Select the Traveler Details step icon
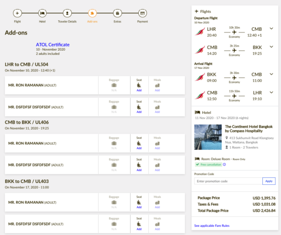Image resolution: width=281 pixels, height=235 pixels. (x=67, y=13)
